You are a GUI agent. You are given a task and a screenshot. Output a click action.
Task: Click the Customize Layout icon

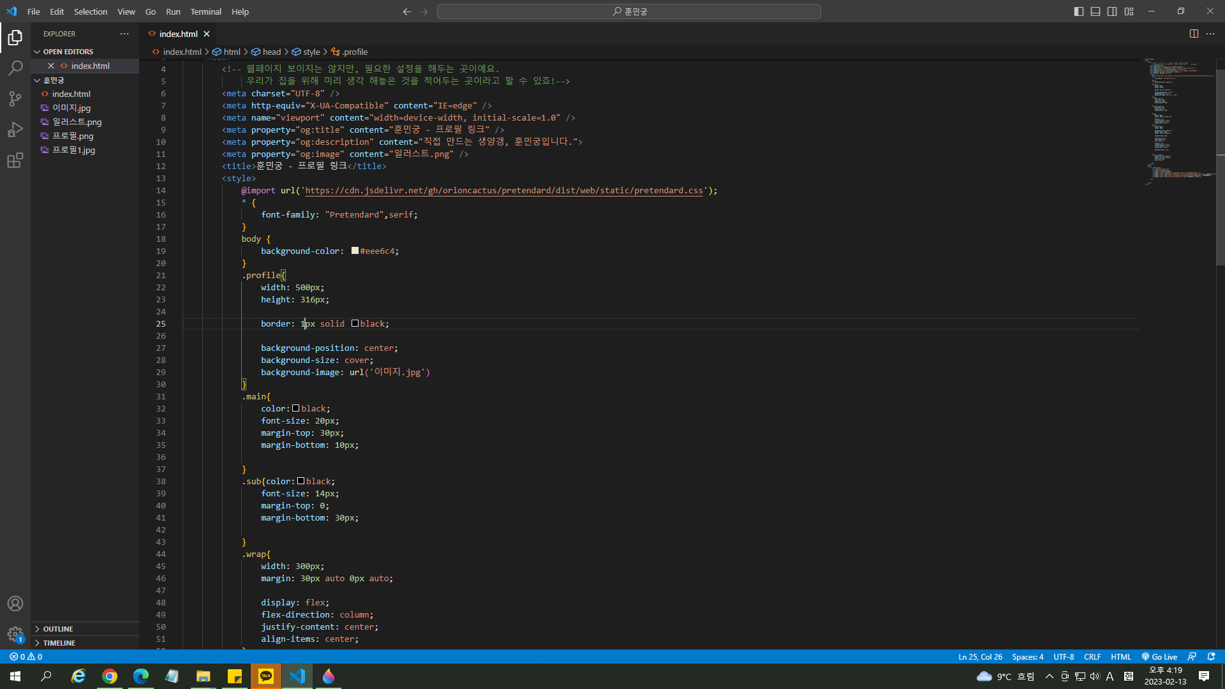(x=1129, y=11)
